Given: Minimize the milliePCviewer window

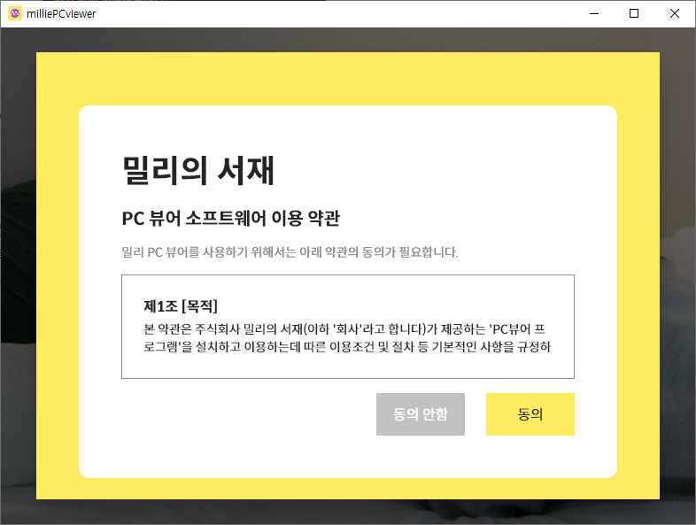Looking at the screenshot, I should coord(594,14).
